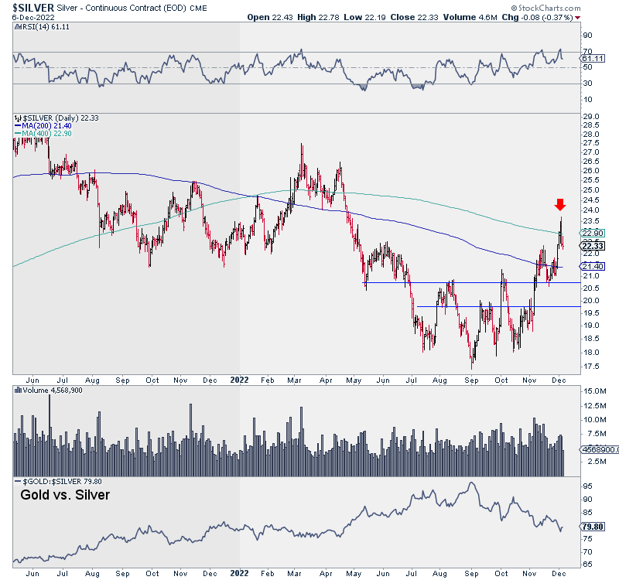619x580 pixels.
Task: Click the red down arrow above the price peak
Action: [x=560, y=205]
